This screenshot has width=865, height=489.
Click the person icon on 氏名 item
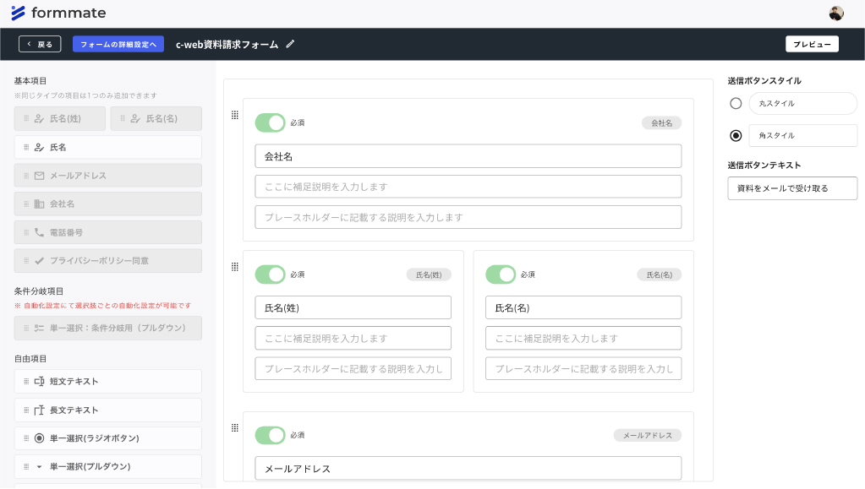[x=39, y=147]
